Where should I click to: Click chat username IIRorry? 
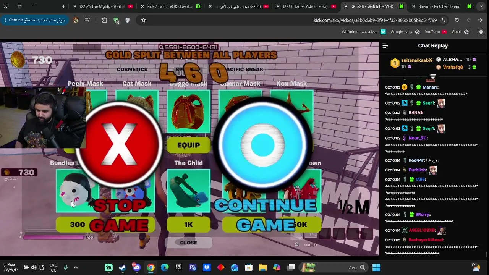(423, 215)
